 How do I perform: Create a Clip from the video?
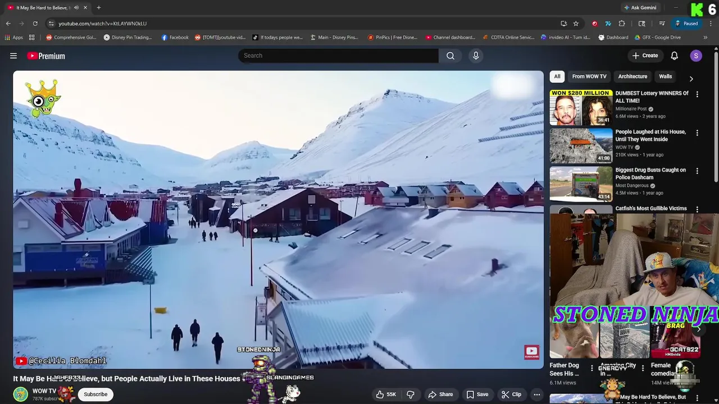coord(511,394)
